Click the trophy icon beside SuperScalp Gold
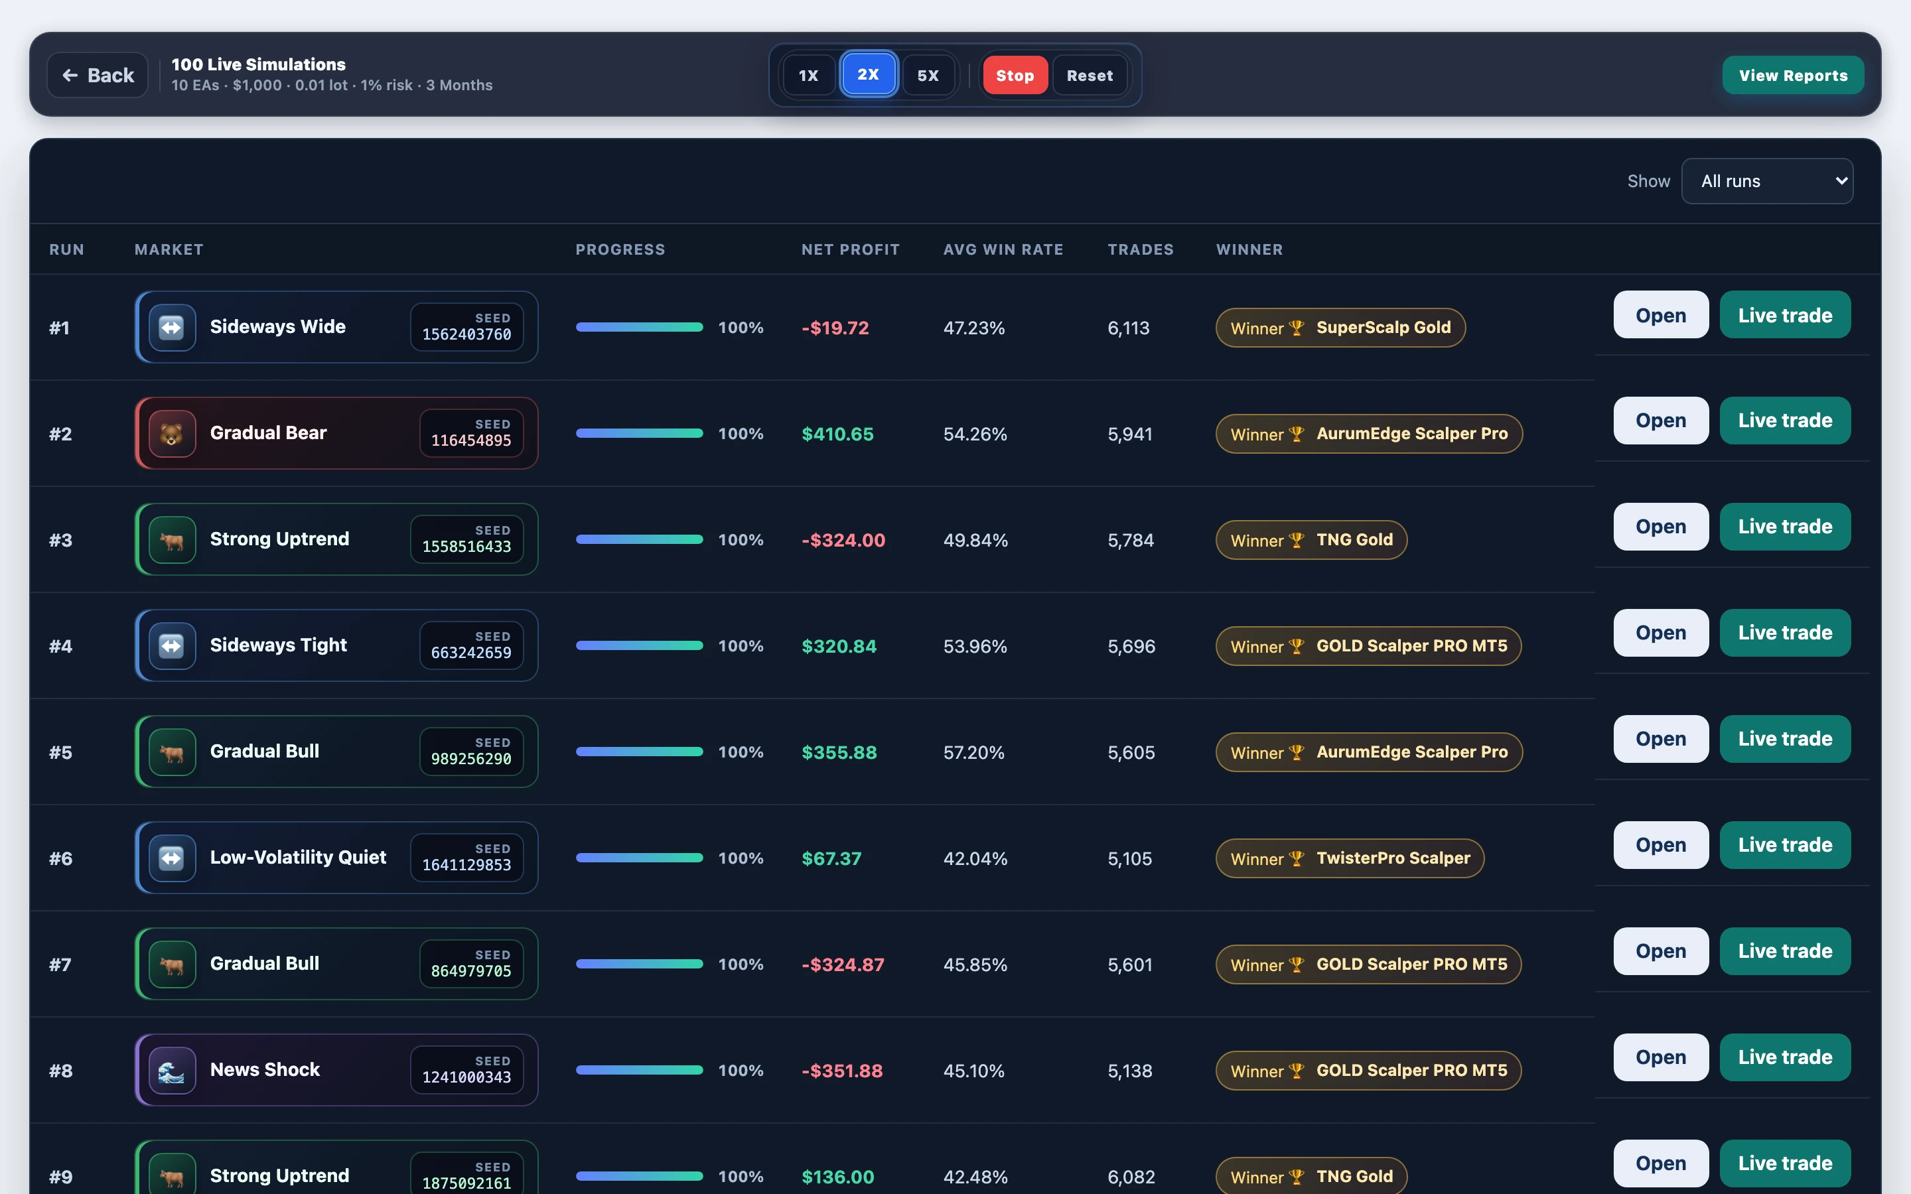This screenshot has height=1194, width=1911. point(1296,328)
